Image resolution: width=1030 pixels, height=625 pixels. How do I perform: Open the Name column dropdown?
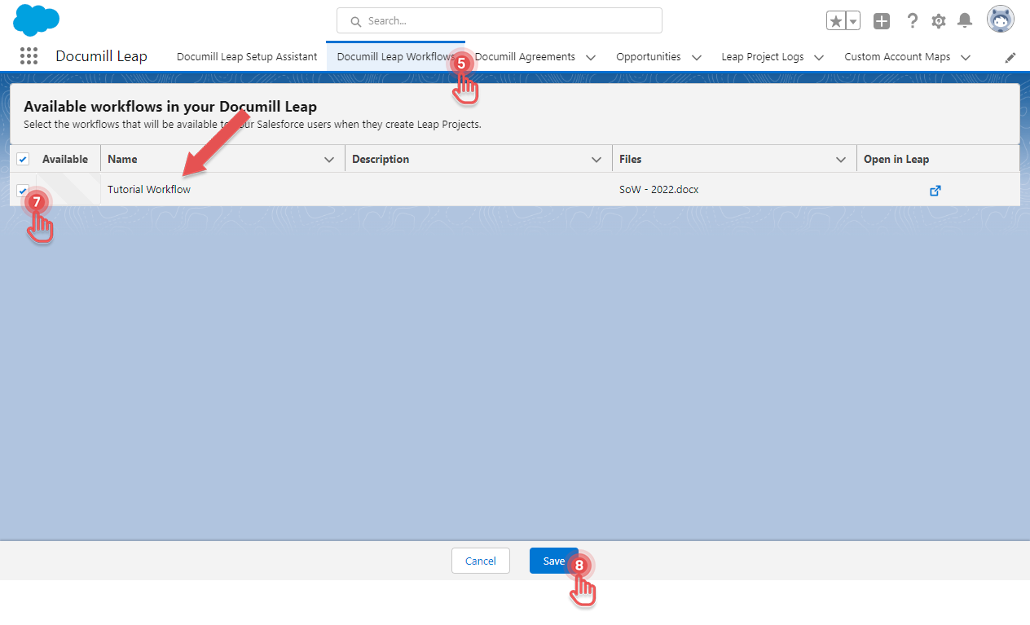pyautogui.click(x=329, y=158)
